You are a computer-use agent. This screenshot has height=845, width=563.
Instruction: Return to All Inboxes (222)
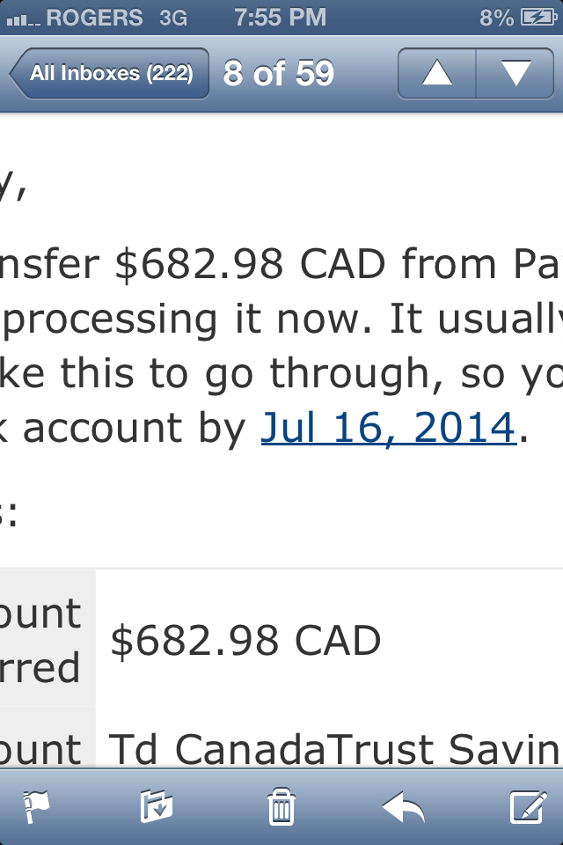click(109, 73)
